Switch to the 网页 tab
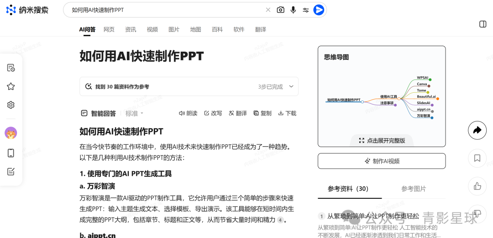The height and width of the screenshot is (238, 493). tap(109, 30)
